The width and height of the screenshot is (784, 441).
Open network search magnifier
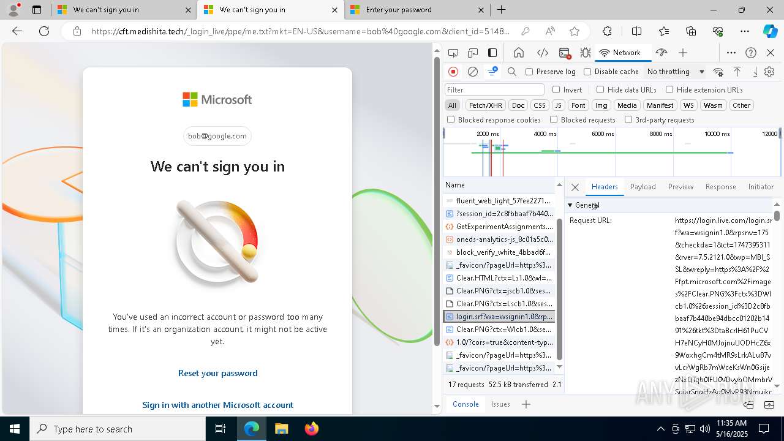[x=512, y=72]
